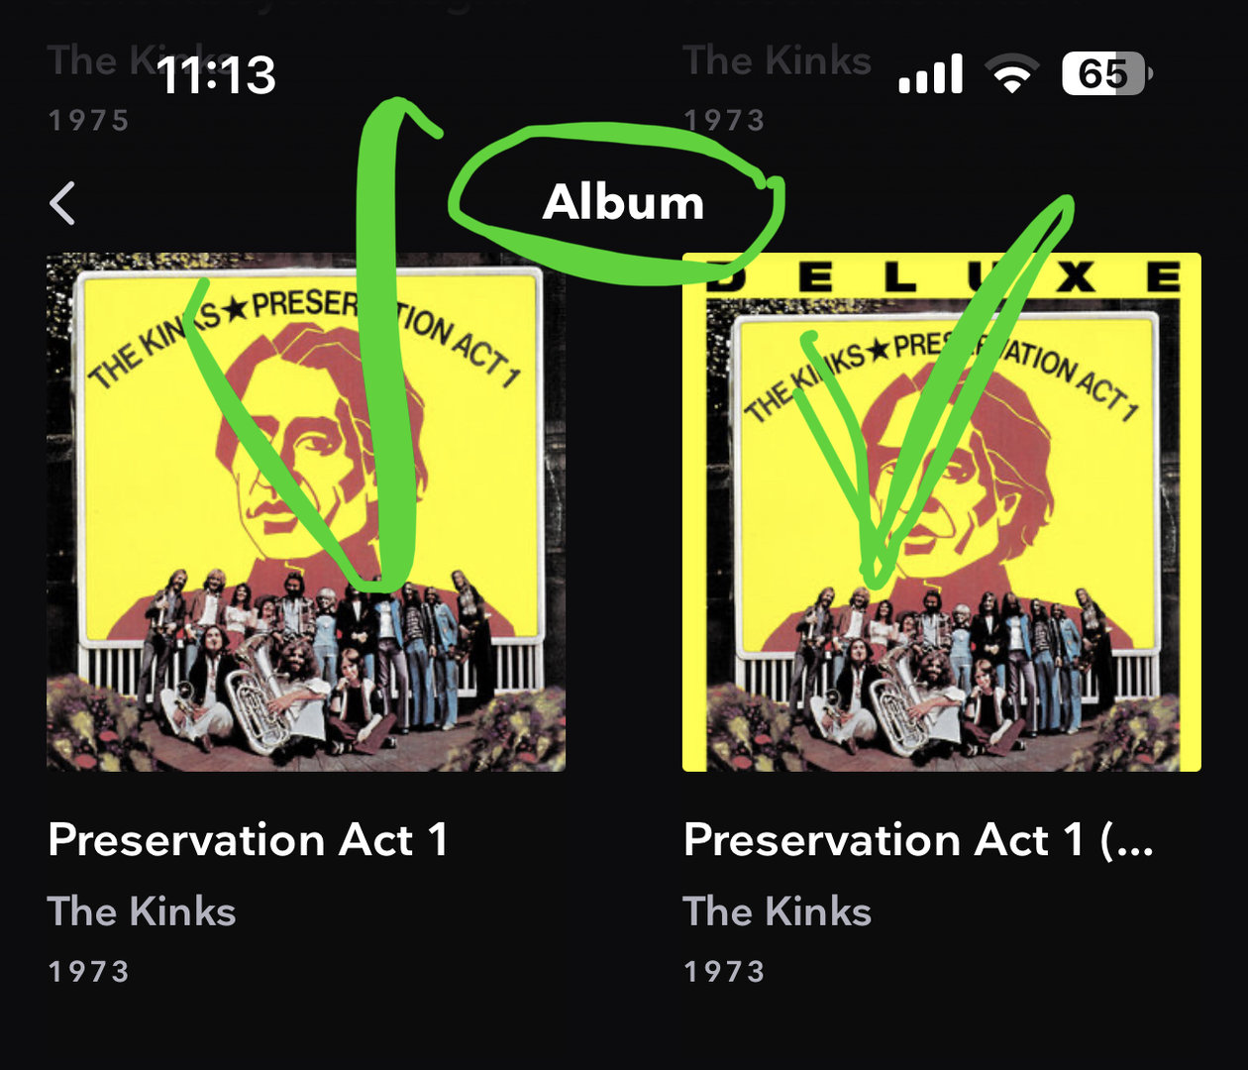The height and width of the screenshot is (1070, 1248).
Task: Open the truncated Preservation Act 1 (… title
Action: 918,840
